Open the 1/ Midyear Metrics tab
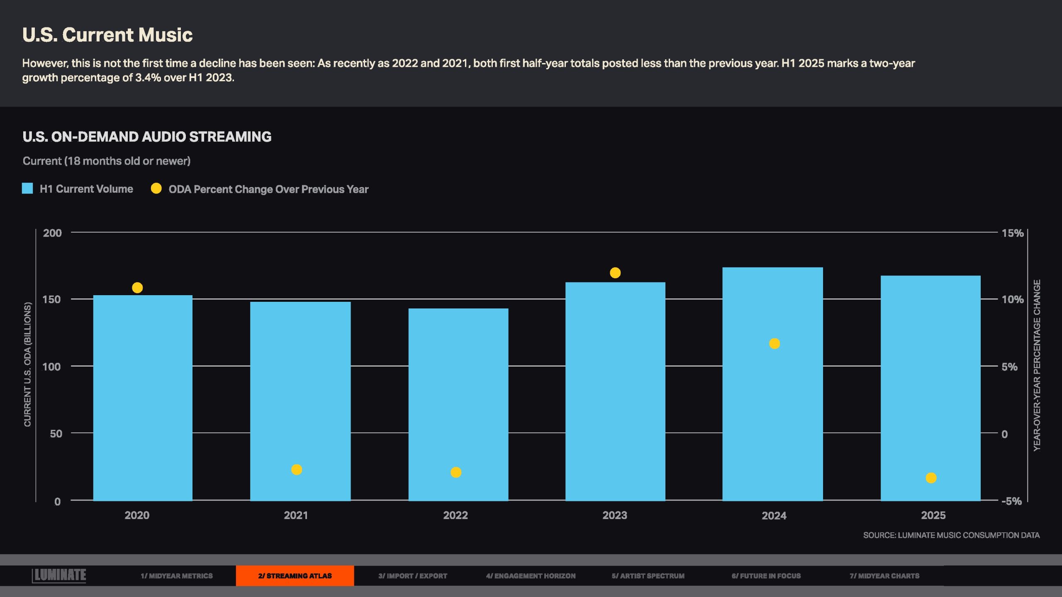1062x597 pixels. pyautogui.click(x=176, y=576)
